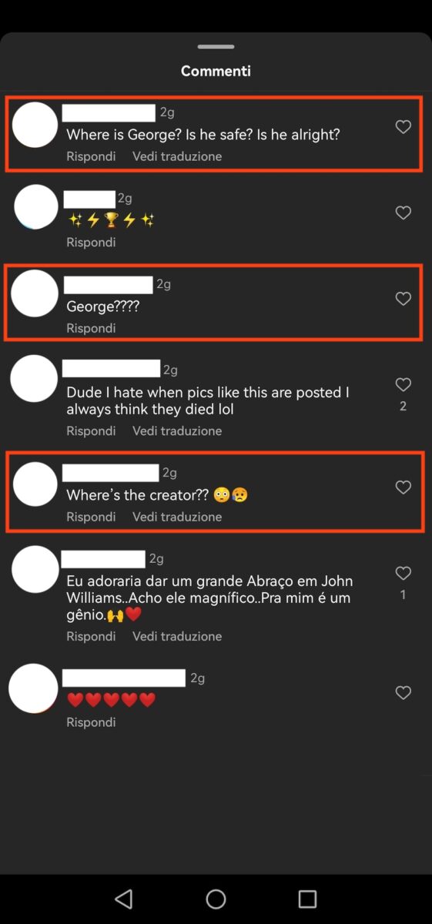432x924 pixels.
Task: Open avatar of 'Where is George?' commenter
Action: (35, 125)
